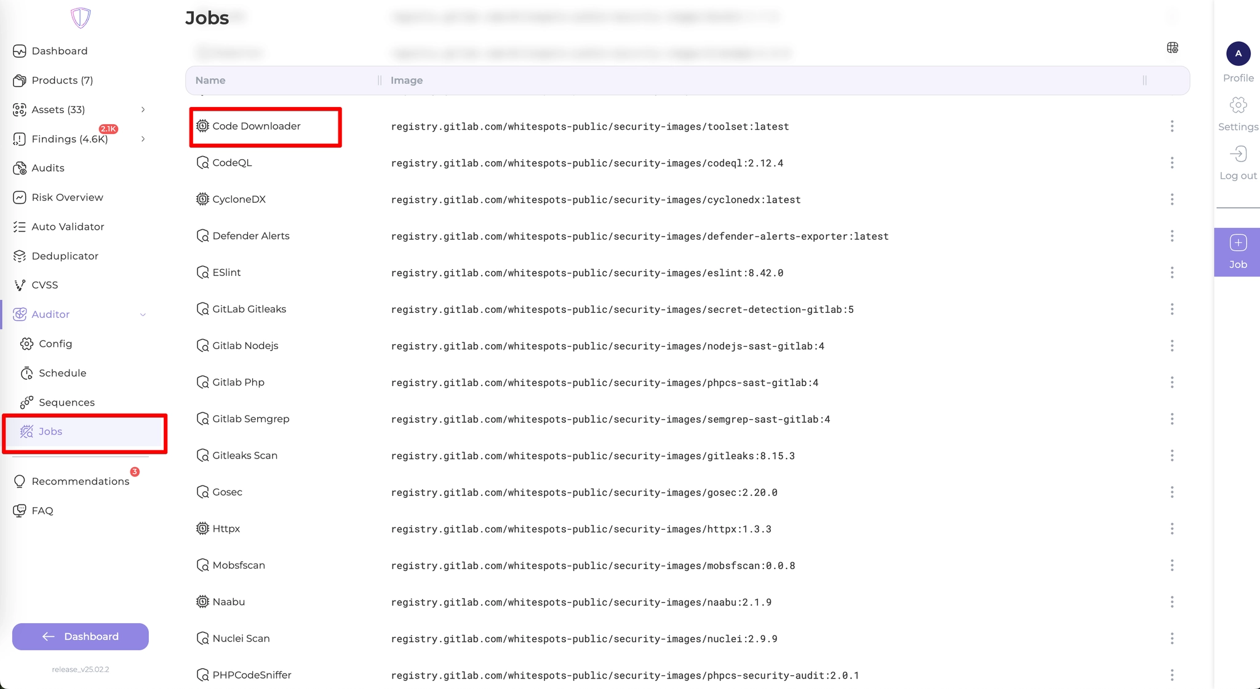Screen dimensions: 1260x689
Task: Click the add Job plus icon
Action: pyautogui.click(x=1238, y=243)
